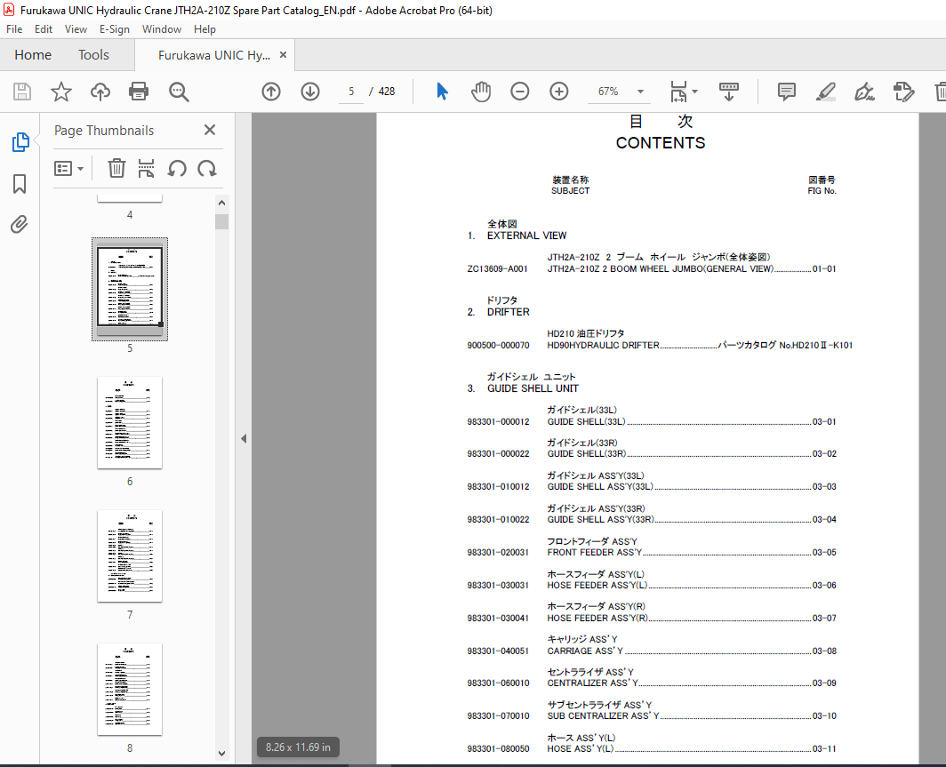Expand the page fit options arrow
Image resolution: width=946 pixels, height=767 pixels.
click(x=695, y=92)
